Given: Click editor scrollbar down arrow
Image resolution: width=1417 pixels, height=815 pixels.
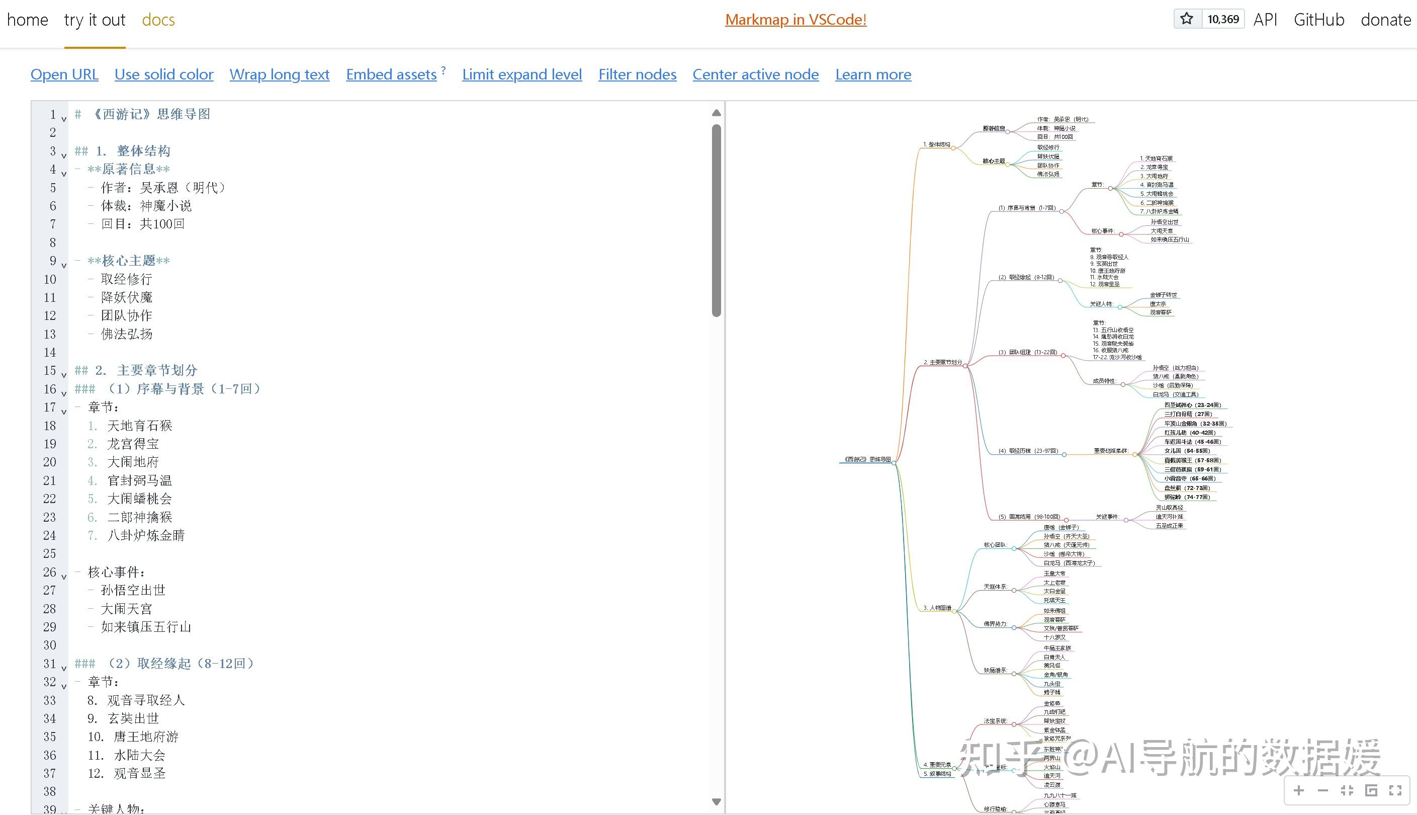Looking at the screenshot, I should pos(716,801).
